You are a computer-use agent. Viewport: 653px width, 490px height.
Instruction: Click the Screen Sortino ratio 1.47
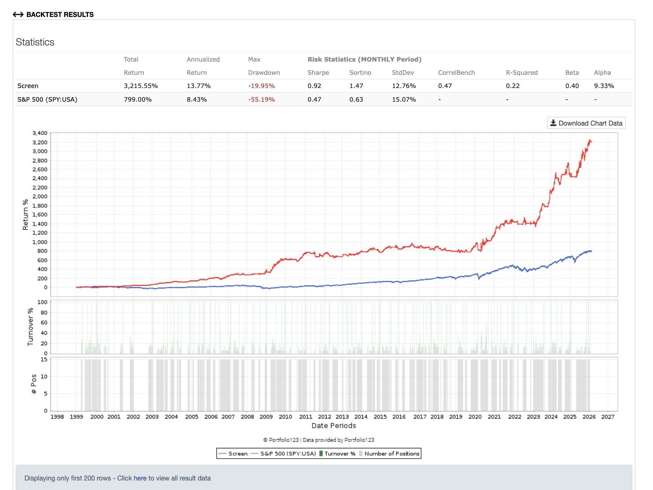point(356,86)
